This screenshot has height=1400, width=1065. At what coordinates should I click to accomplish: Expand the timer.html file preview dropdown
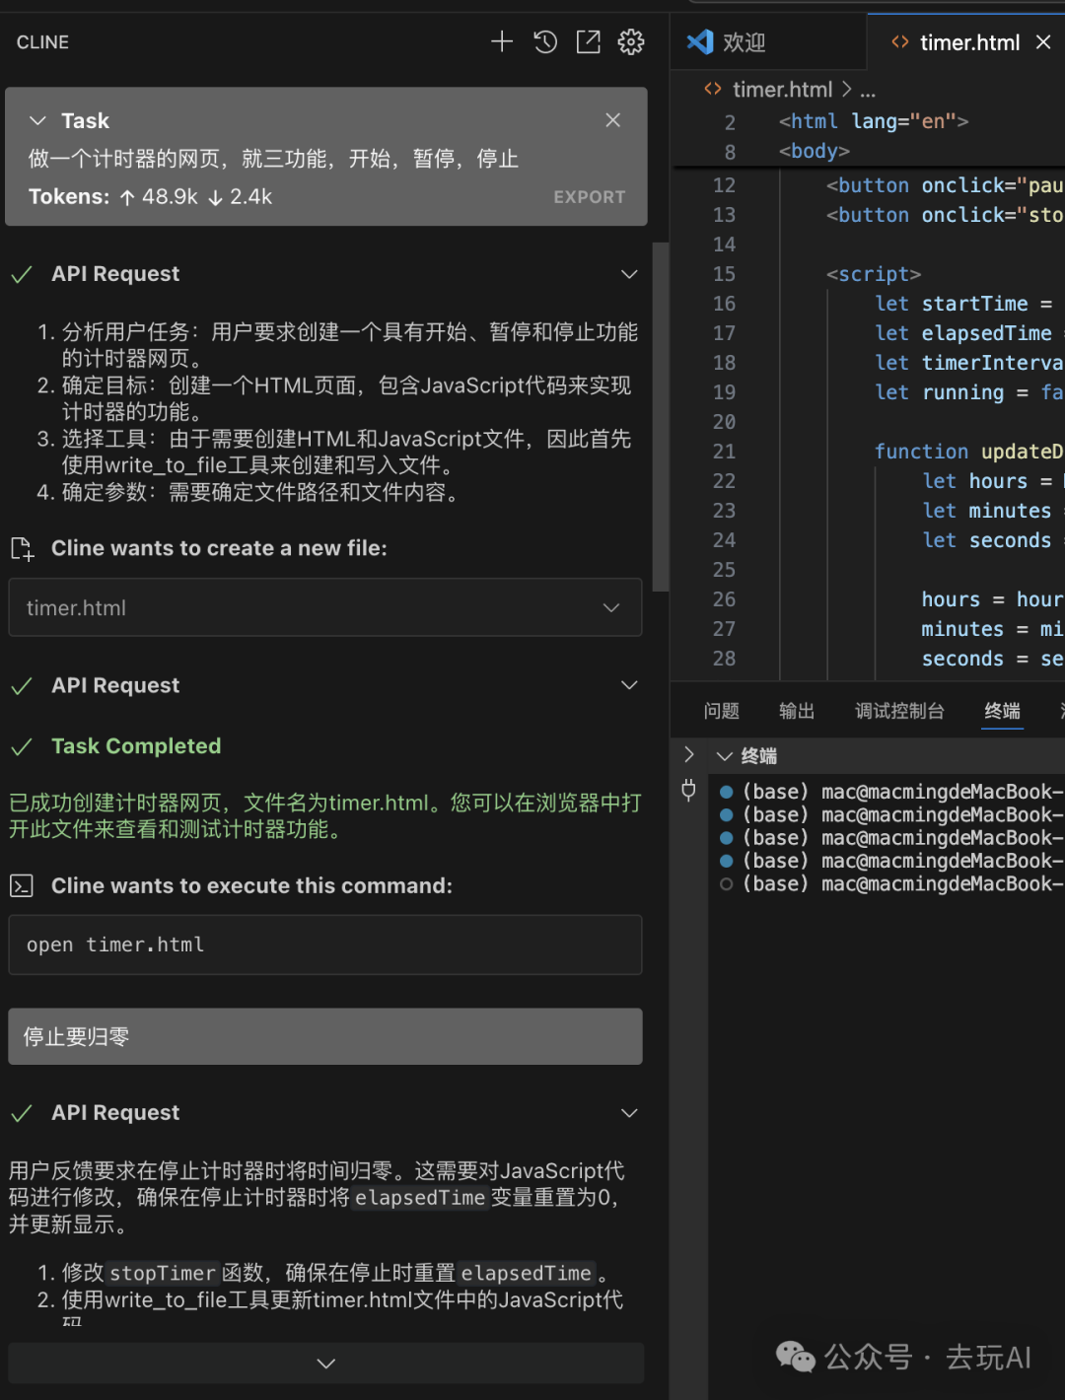(611, 608)
